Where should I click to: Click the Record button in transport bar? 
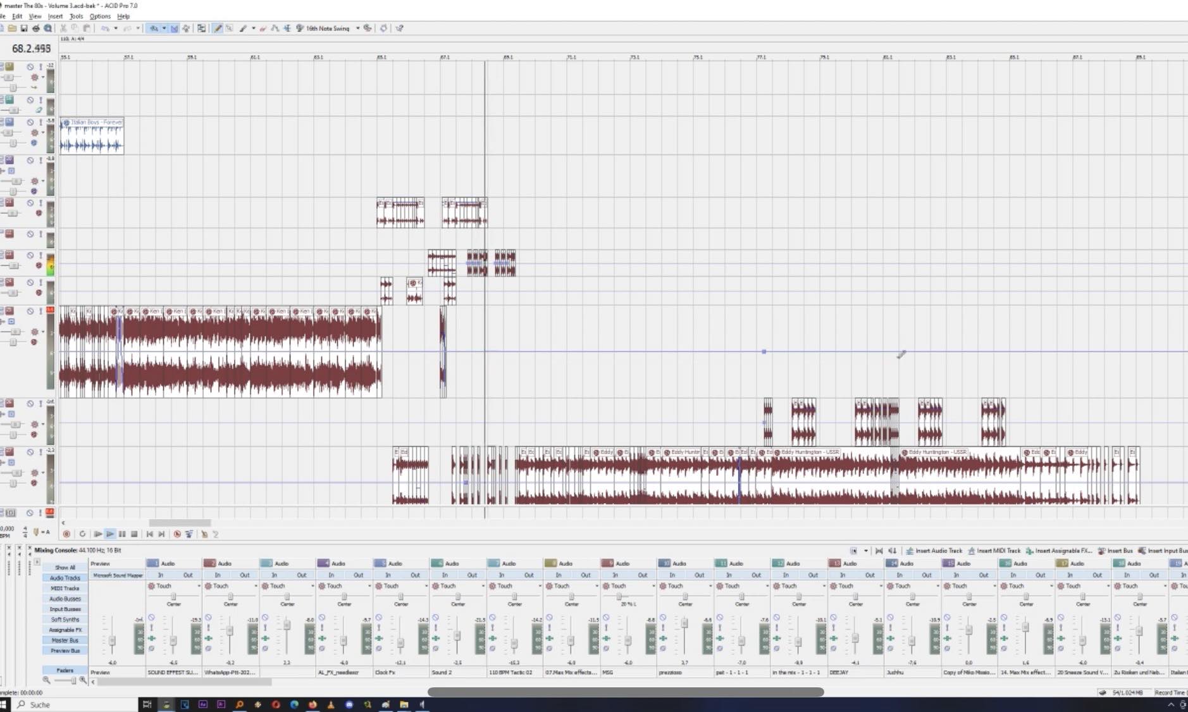click(x=66, y=534)
